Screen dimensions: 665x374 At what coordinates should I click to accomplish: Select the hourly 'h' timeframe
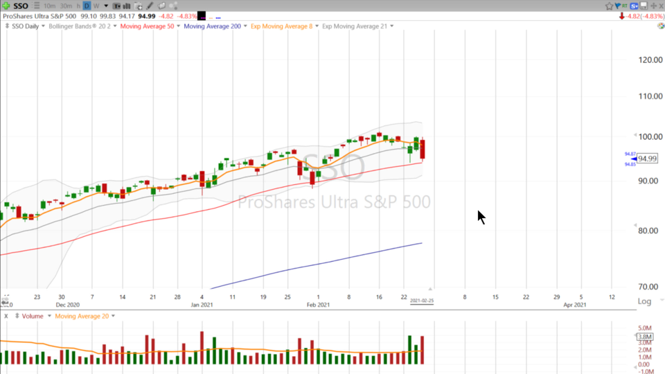tap(78, 6)
